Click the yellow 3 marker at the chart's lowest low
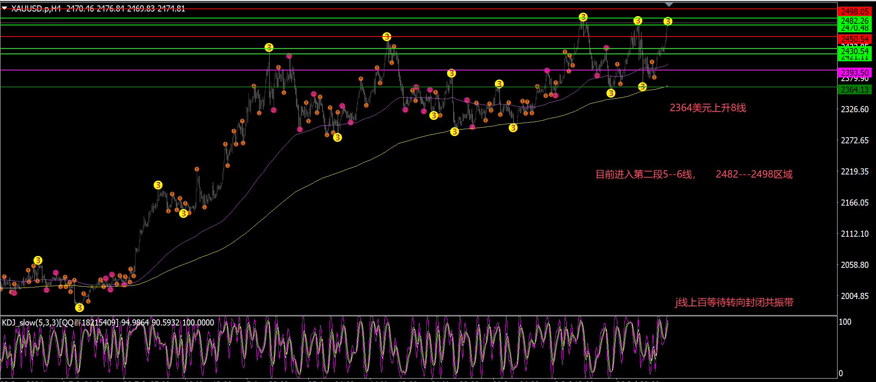The image size is (876, 382). (79, 307)
